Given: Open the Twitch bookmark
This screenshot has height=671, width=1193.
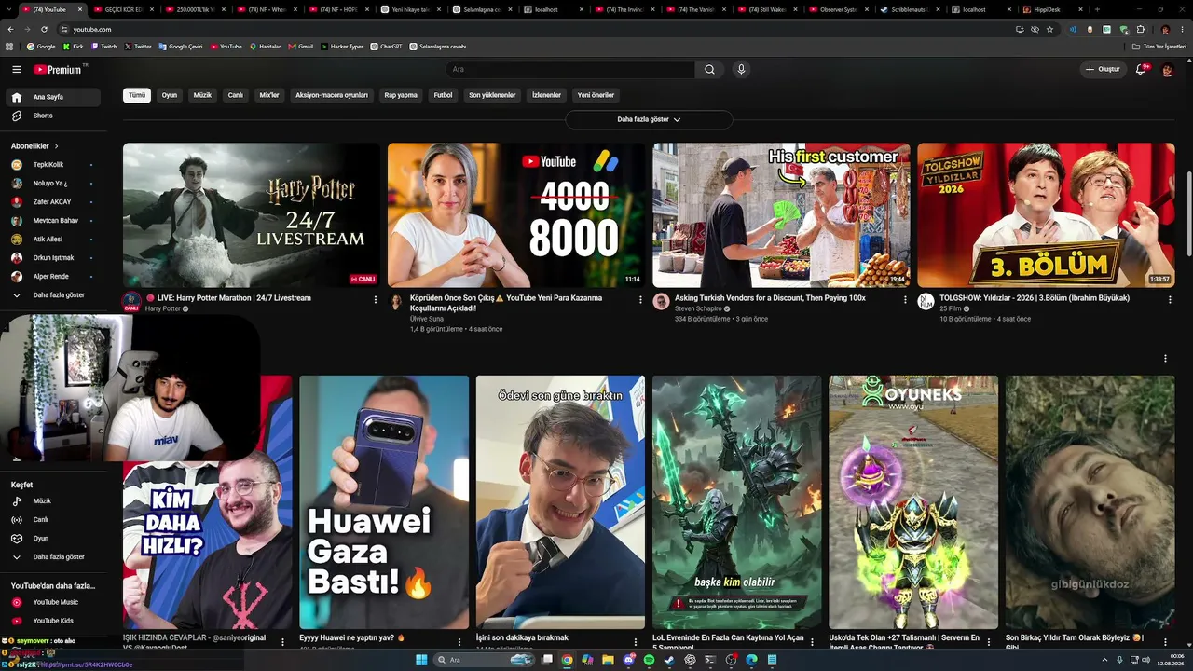Looking at the screenshot, I should pyautogui.click(x=104, y=46).
